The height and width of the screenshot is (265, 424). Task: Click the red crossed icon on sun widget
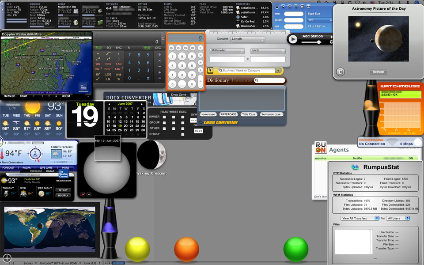pos(83,194)
